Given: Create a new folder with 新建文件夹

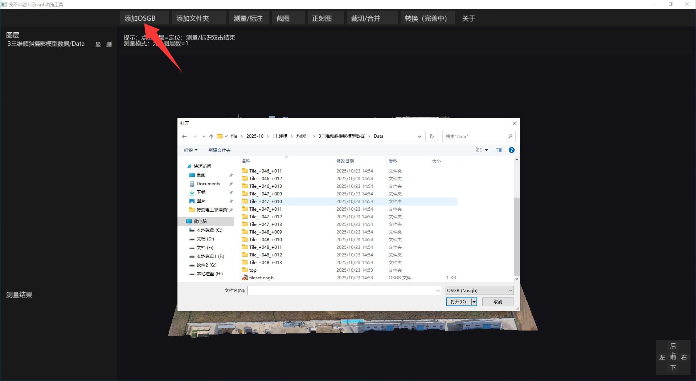Looking at the screenshot, I should (219, 150).
